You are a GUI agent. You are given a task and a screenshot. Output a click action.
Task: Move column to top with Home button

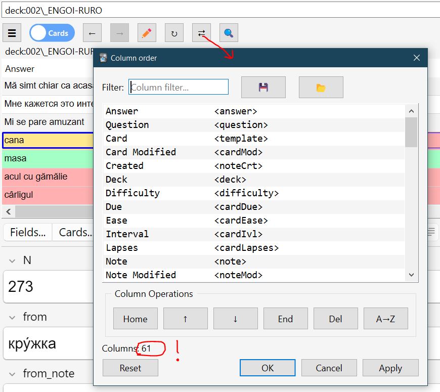135,319
